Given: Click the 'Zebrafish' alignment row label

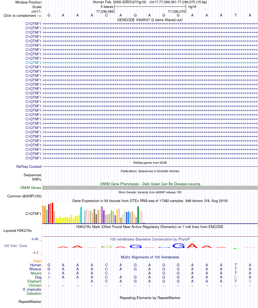Looking at the screenshot, I should (x=34, y=293).
